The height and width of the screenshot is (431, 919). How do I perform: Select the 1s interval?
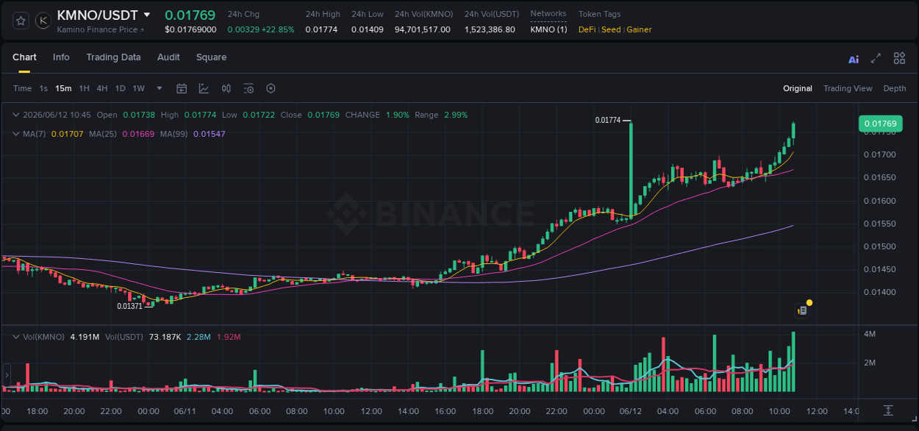[43, 88]
